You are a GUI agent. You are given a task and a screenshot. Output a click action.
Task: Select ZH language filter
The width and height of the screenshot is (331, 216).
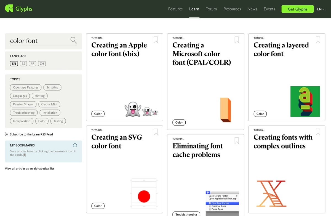(x=42, y=64)
